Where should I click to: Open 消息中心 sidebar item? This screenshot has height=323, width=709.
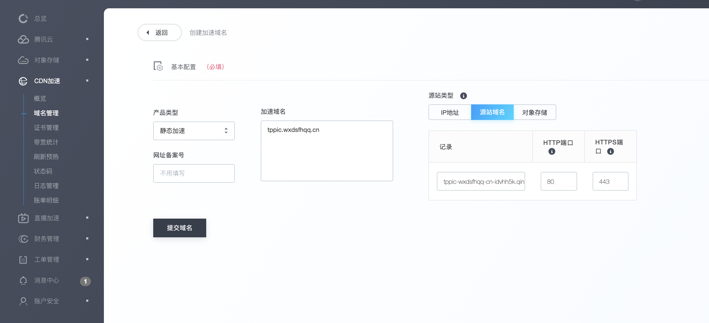tap(46, 280)
